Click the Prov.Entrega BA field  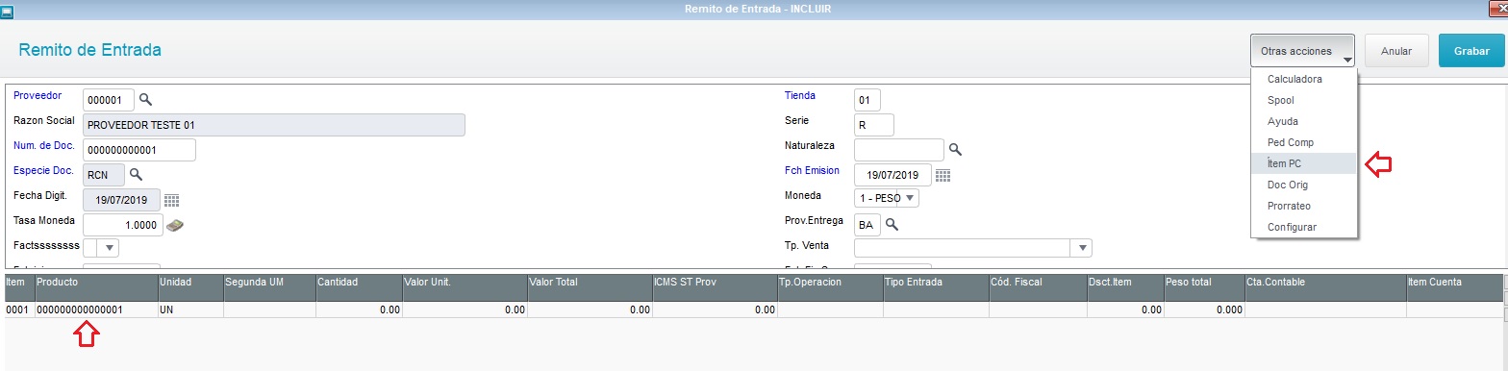coord(867,224)
